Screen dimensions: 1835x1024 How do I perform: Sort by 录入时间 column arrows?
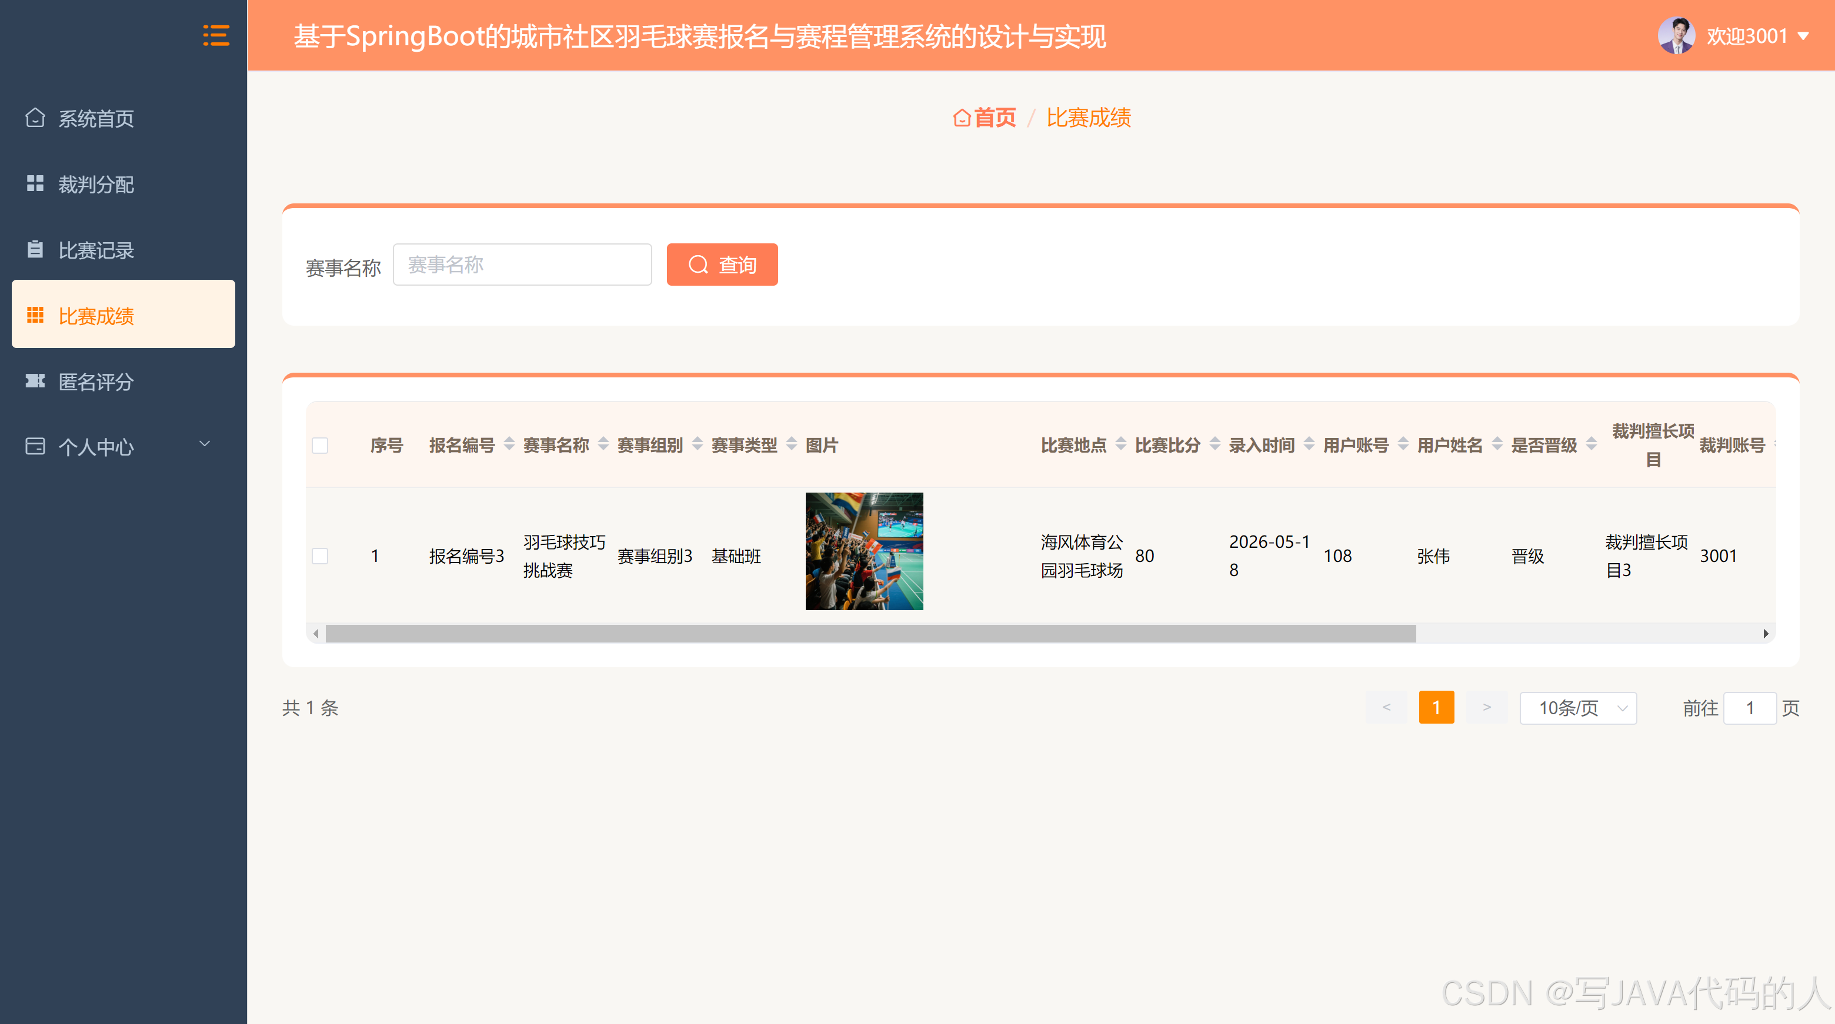1309,444
